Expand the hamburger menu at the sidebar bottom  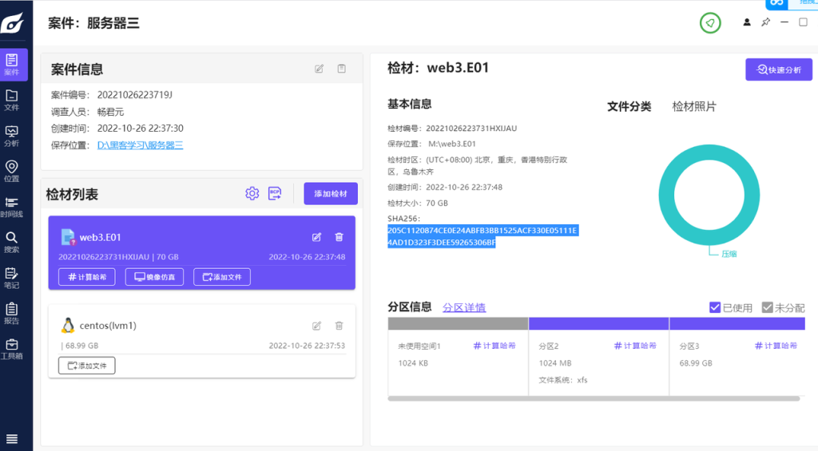point(12,438)
